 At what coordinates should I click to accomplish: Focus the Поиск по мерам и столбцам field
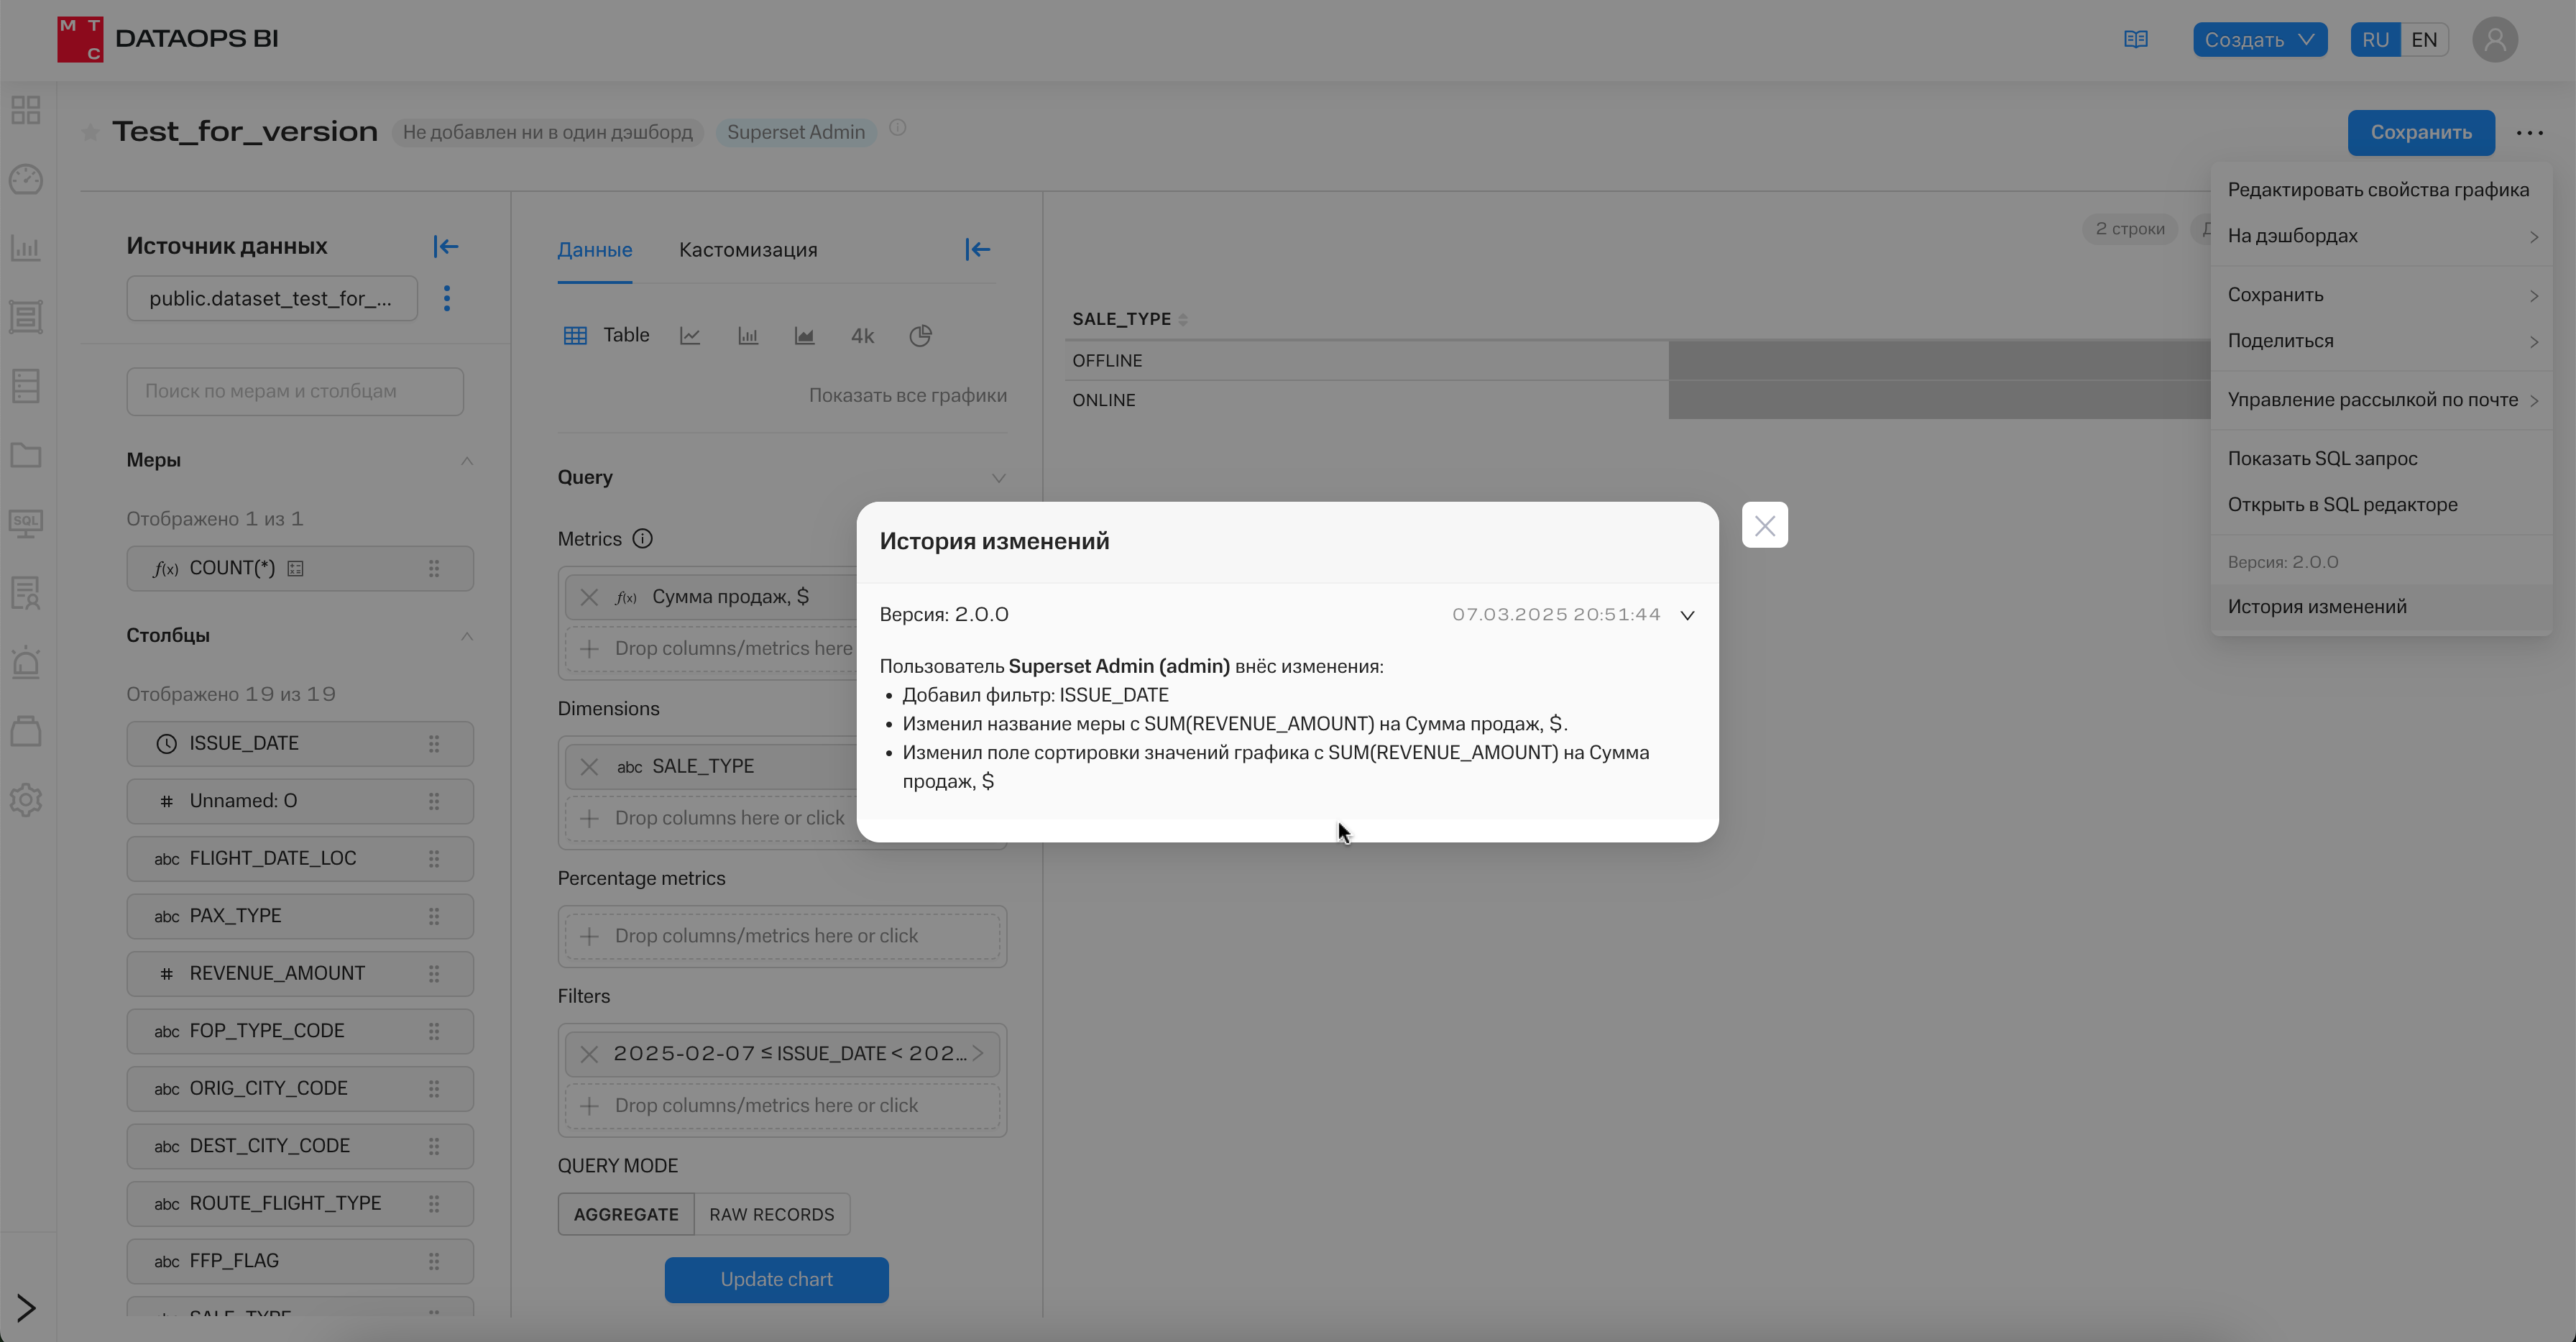[295, 391]
